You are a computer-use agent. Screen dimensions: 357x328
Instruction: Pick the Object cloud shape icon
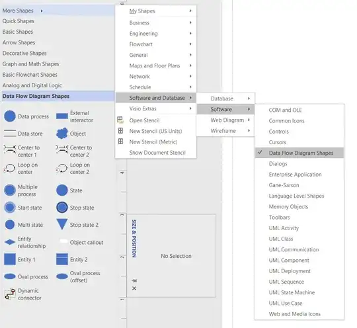[62, 134]
